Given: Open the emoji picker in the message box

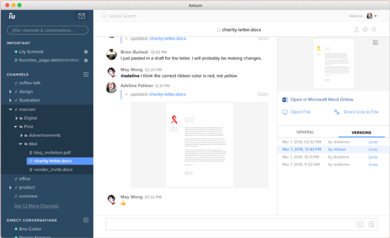Looking at the screenshot, I should pos(360,224).
